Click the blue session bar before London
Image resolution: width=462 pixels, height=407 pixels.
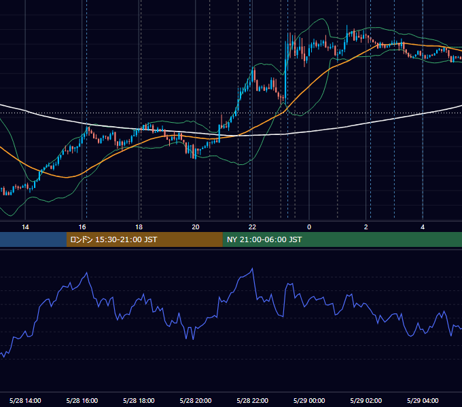coord(33,239)
